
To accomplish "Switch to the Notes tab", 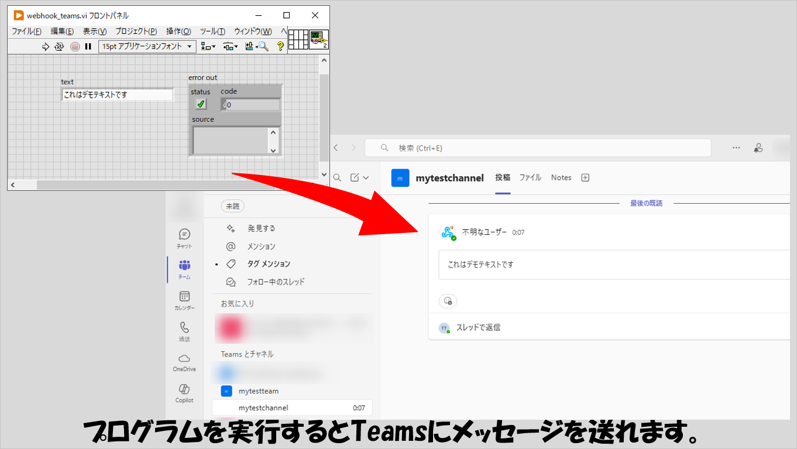I will (561, 177).
